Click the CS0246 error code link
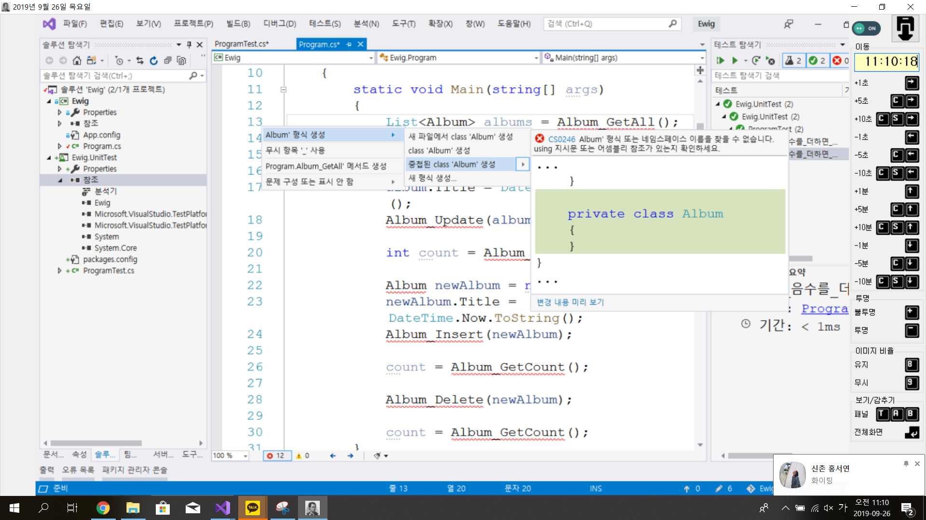 pos(561,139)
